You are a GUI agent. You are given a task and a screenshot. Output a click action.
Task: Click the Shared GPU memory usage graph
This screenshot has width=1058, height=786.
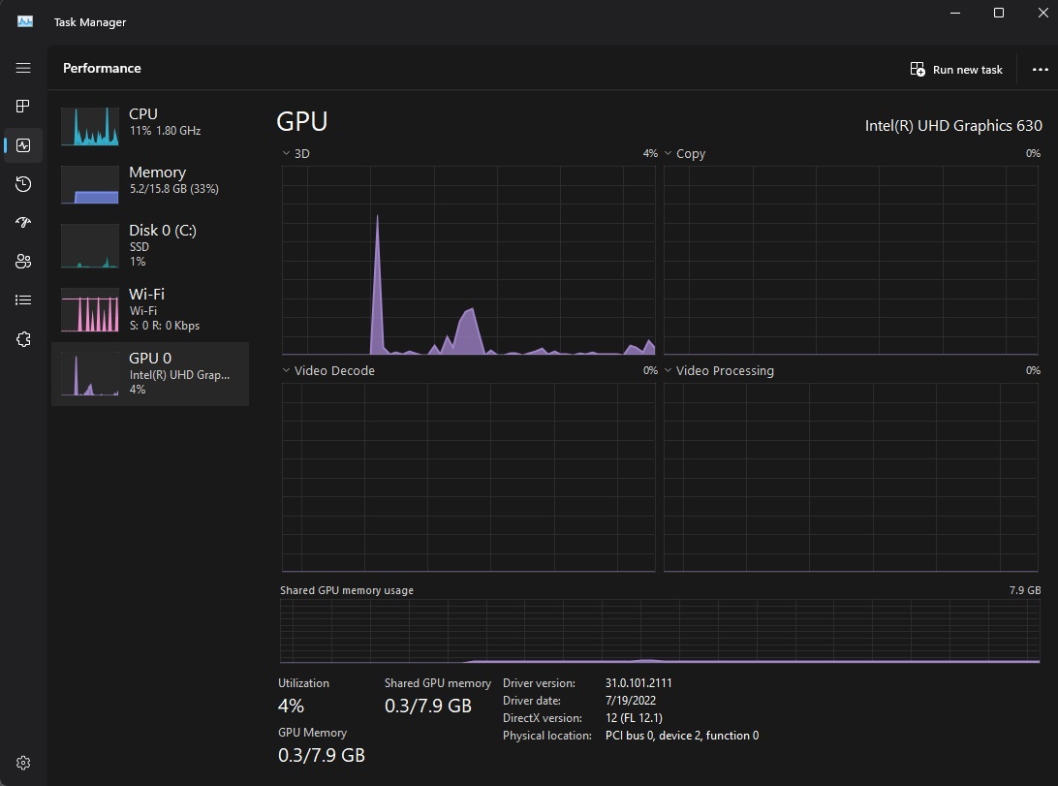click(x=660, y=632)
